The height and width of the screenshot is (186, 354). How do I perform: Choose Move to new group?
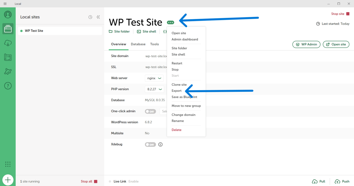pos(186,106)
